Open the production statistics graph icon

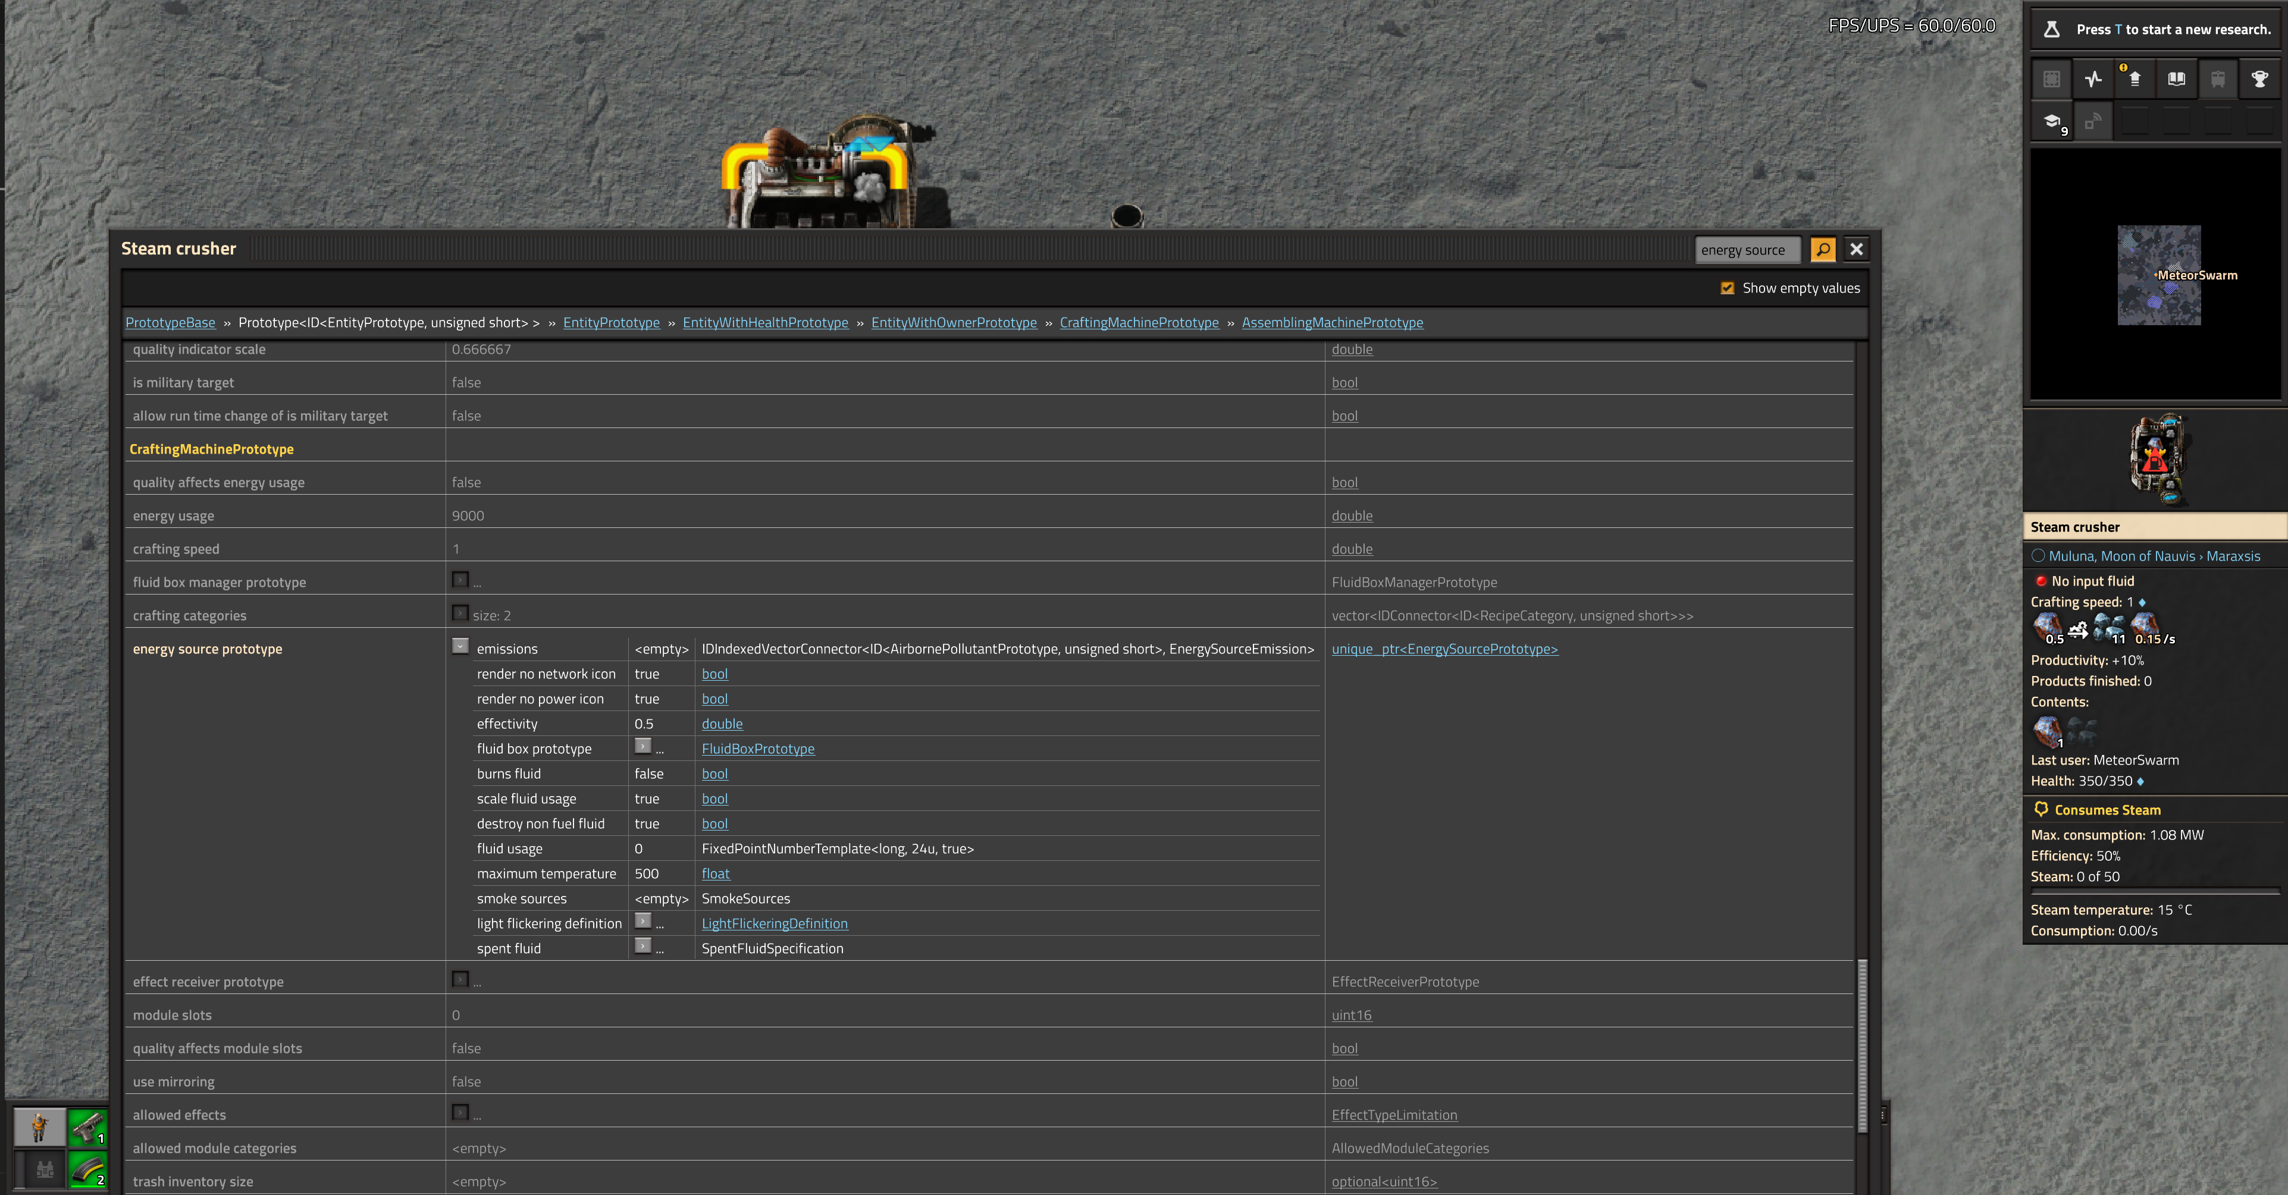tap(2093, 79)
